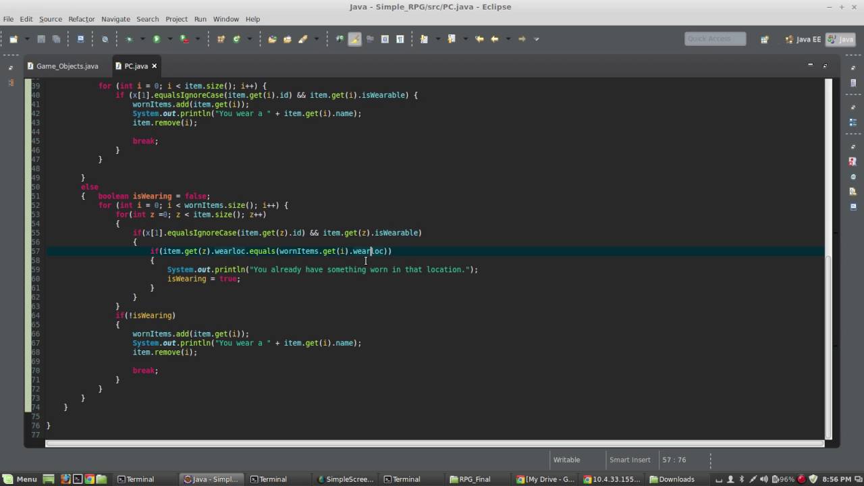Open the File menu
The width and height of the screenshot is (864, 486).
coord(8,19)
